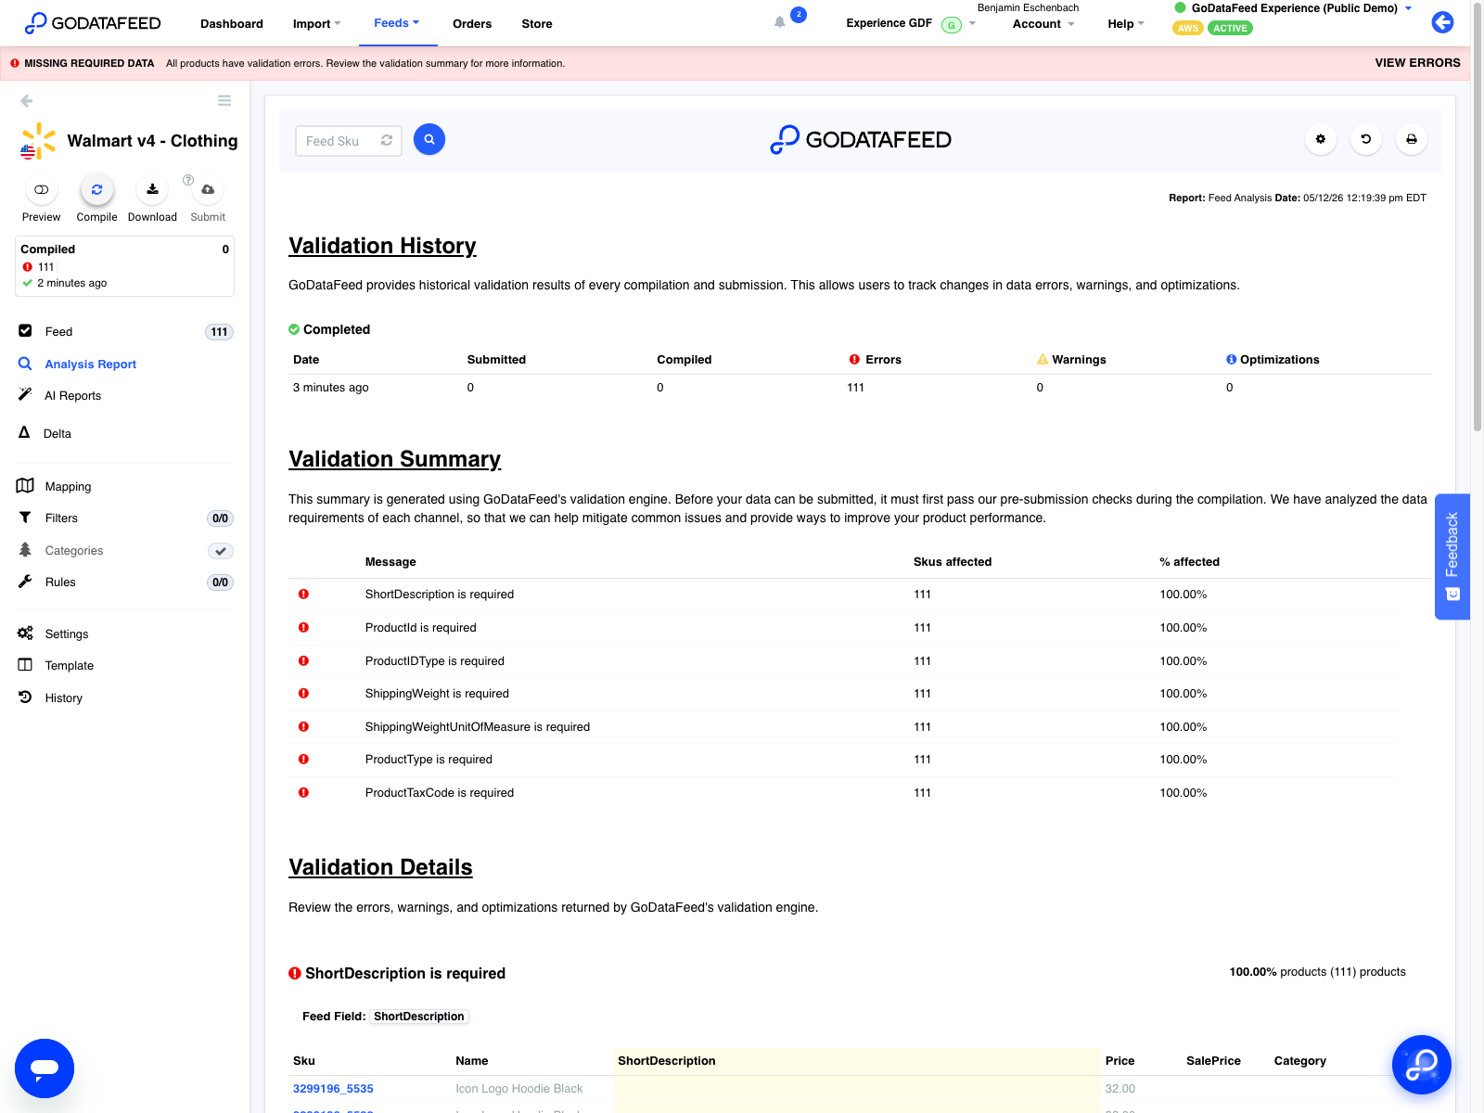Image resolution: width=1484 pixels, height=1113 pixels.
Task: Click the Walmart feed logo
Action: pos(38,141)
